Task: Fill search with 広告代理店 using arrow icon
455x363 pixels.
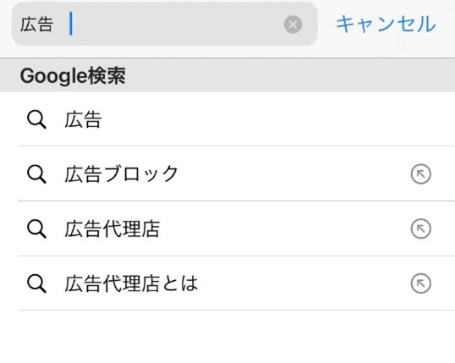Action: coord(421,228)
